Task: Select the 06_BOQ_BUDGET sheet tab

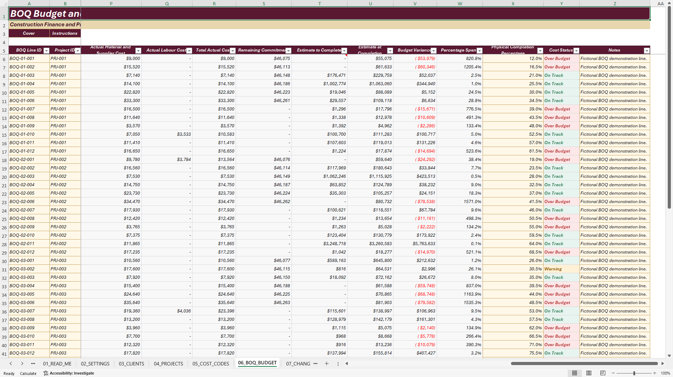Action: coord(257,363)
